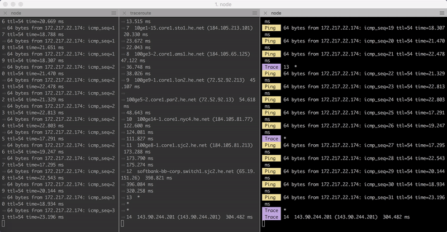Select the Ping label for icmp_seq=27
This screenshot has width=447, height=232.
(x=272, y=145)
